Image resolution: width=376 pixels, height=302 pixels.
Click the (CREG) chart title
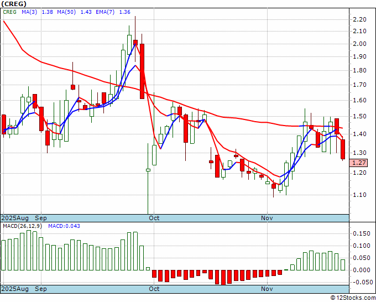pyautogui.click(x=14, y=4)
